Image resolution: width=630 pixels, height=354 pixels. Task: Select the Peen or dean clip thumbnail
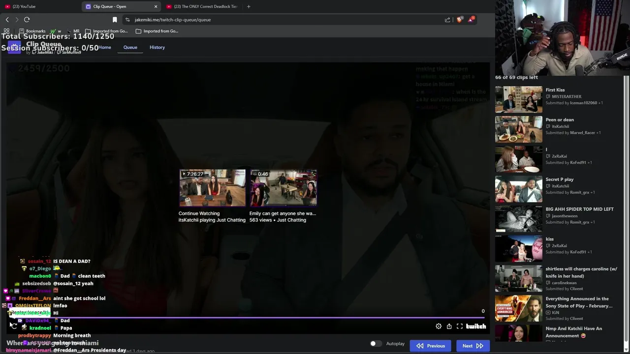tap(519, 129)
